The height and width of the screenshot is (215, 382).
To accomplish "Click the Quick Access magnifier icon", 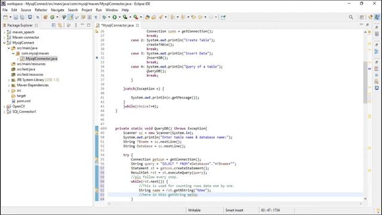I will [351, 17].
